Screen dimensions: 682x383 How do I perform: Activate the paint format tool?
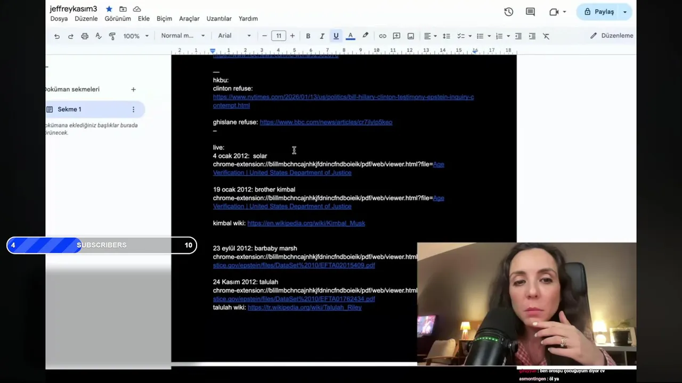pos(112,36)
